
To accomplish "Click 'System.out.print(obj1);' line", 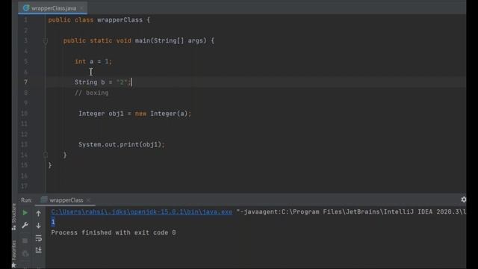I will pyautogui.click(x=122, y=144).
